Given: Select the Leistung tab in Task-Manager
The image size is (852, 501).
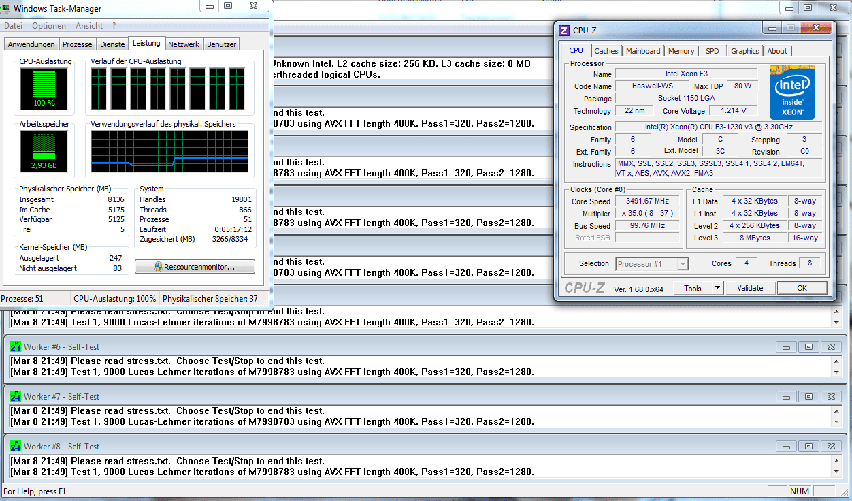Looking at the screenshot, I should (x=146, y=43).
